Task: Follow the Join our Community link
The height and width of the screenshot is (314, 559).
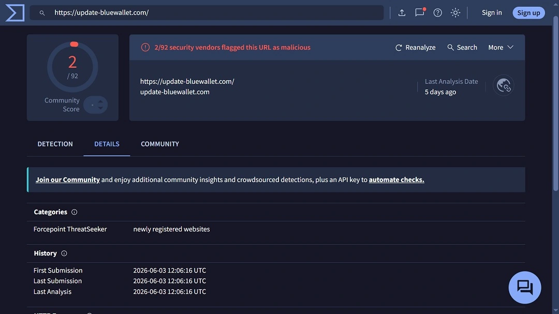Action: click(67, 180)
